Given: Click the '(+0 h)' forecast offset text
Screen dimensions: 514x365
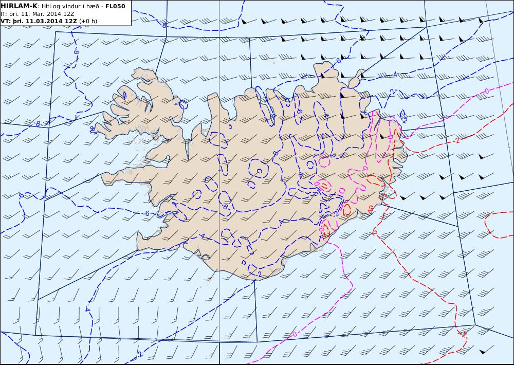Looking at the screenshot, I should point(88,21).
